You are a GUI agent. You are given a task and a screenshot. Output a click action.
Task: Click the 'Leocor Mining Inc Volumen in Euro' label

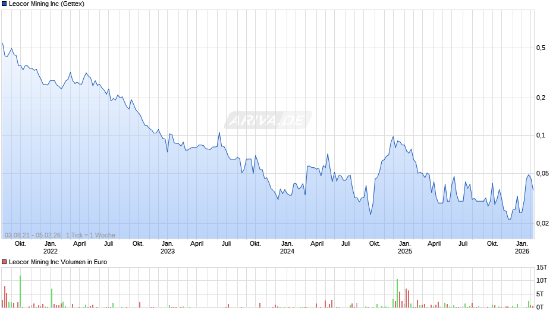pos(58,262)
